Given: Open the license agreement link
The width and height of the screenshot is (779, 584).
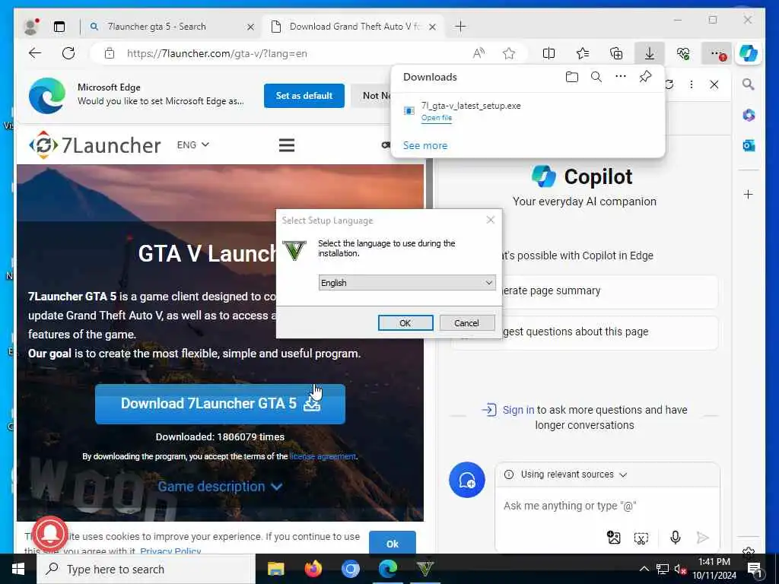Looking at the screenshot, I should [323, 456].
